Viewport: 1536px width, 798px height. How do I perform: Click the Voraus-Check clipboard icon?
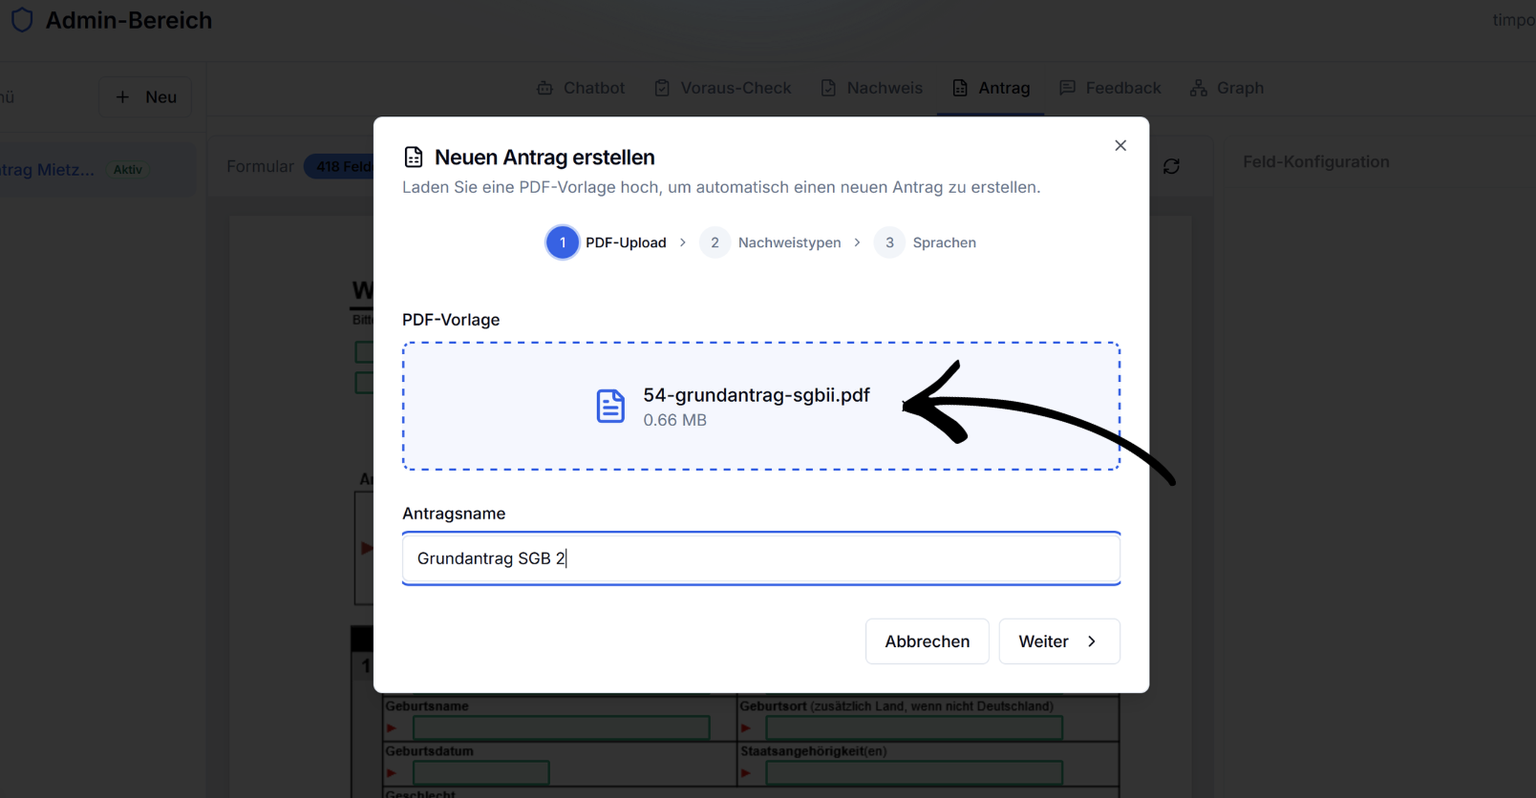[662, 88]
